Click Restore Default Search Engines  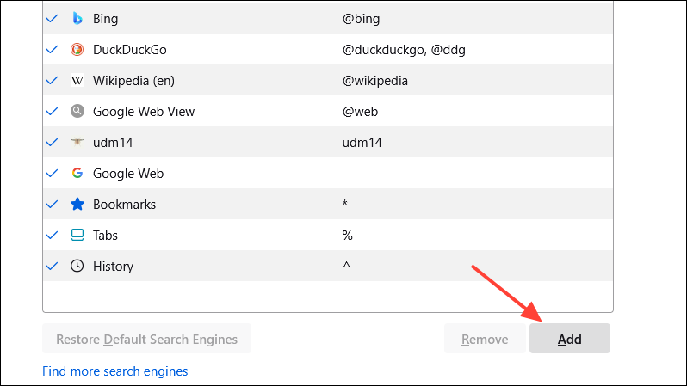[146, 339]
